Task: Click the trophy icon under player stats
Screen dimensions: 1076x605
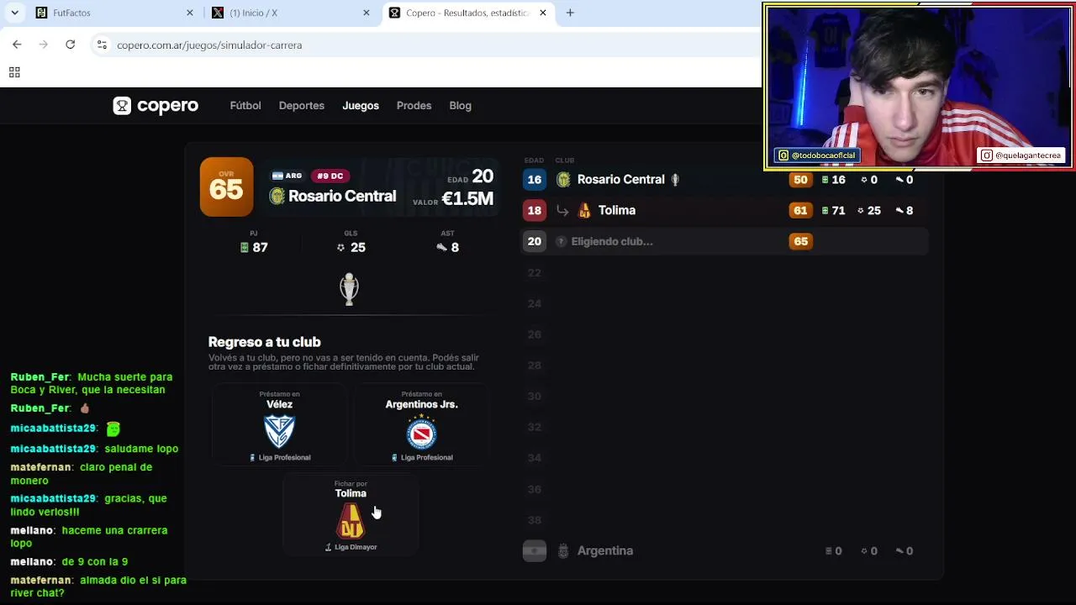Action: 349,289
